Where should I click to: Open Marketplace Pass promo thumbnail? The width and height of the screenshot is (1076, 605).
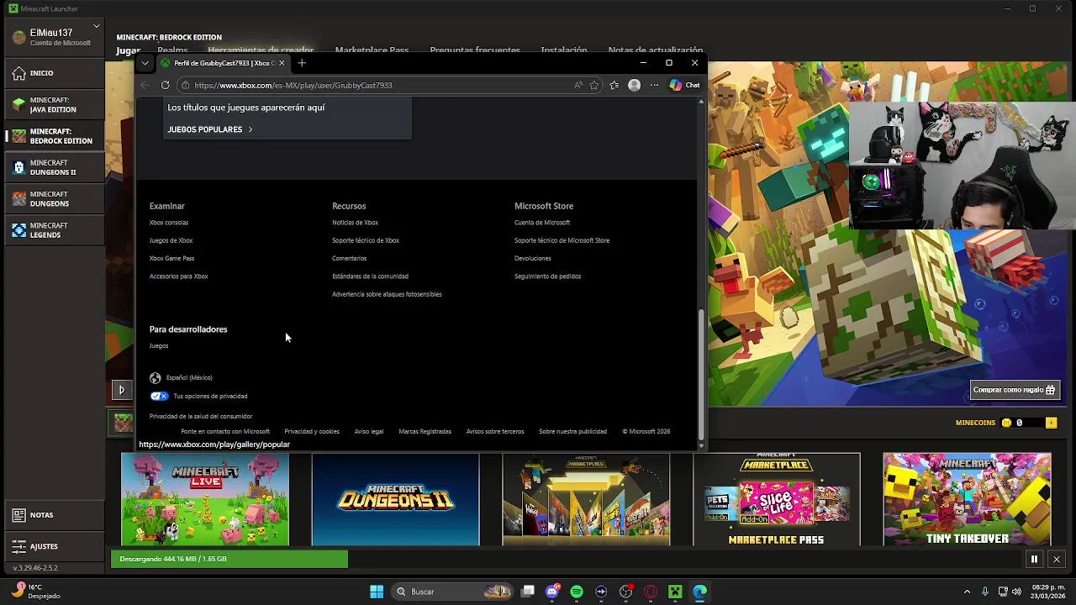click(777, 500)
